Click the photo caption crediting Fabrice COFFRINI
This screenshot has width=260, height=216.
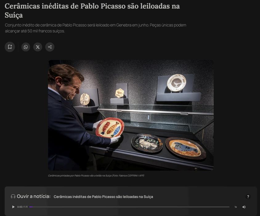[96, 176]
